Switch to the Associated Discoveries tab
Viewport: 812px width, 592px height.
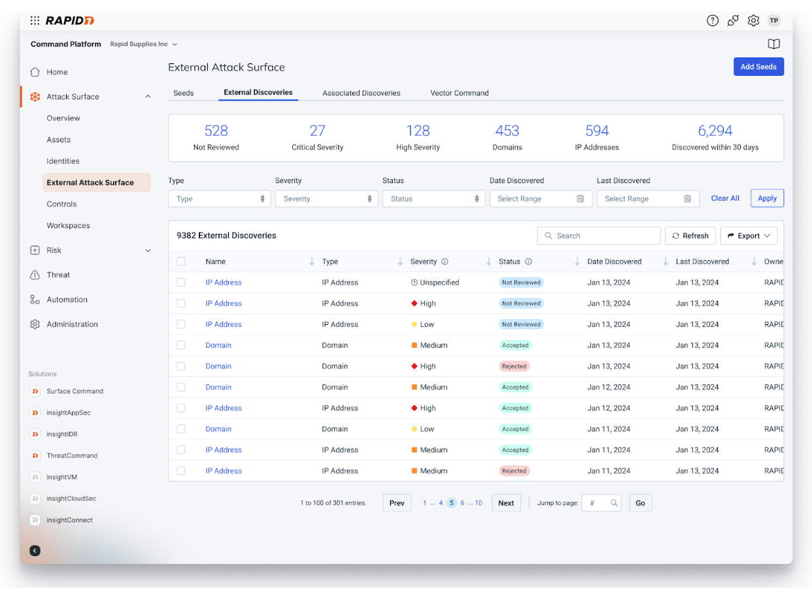click(x=361, y=93)
